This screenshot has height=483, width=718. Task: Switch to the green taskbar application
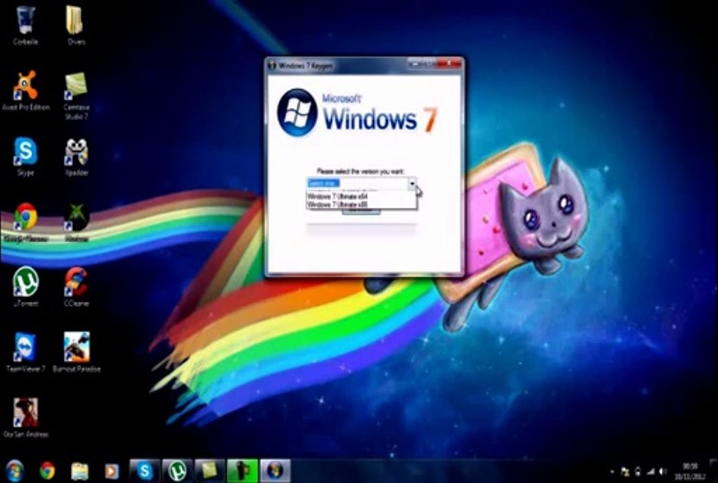242,471
